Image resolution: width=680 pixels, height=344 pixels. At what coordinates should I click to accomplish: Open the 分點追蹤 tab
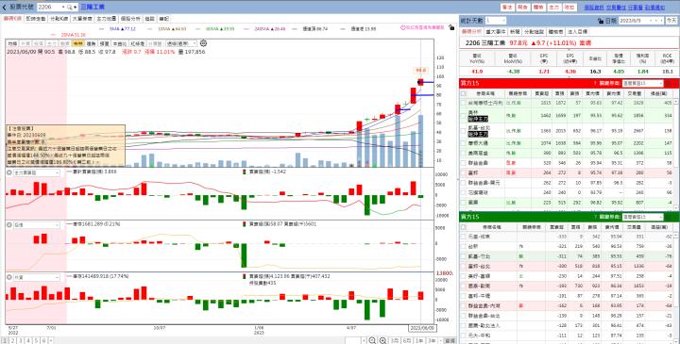534,32
